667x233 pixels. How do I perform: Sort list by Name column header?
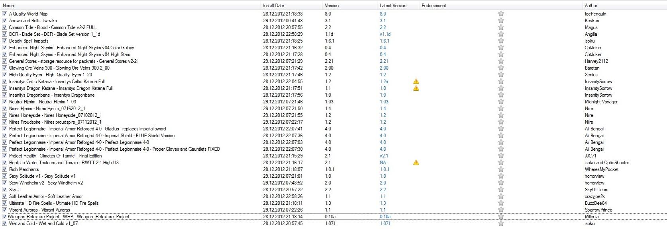(8, 6)
